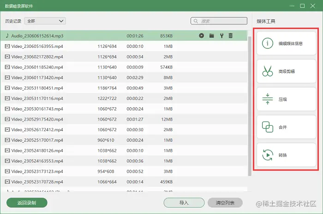
Task: Open the 合并 tool card
Action: [x=287, y=127]
